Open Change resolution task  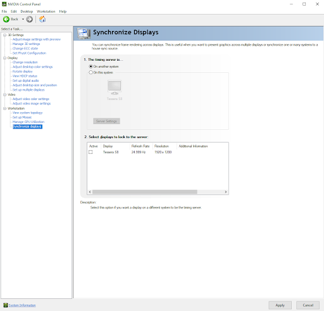25,62
